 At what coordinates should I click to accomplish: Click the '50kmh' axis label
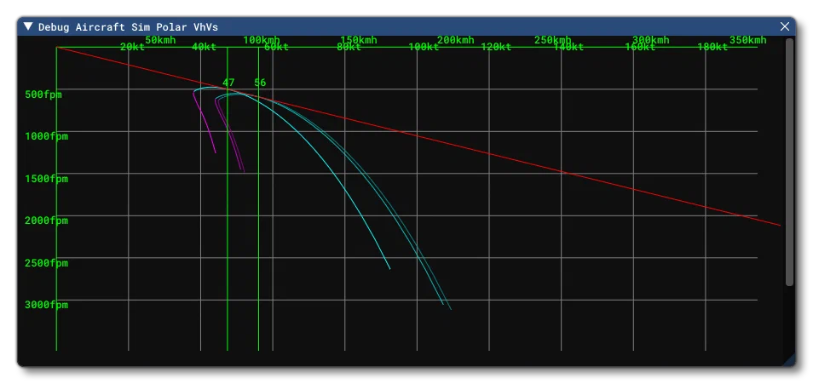(x=160, y=40)
